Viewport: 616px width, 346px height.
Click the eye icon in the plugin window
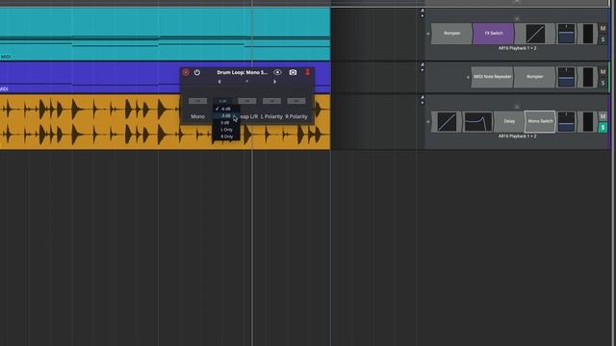click(277, 72)
